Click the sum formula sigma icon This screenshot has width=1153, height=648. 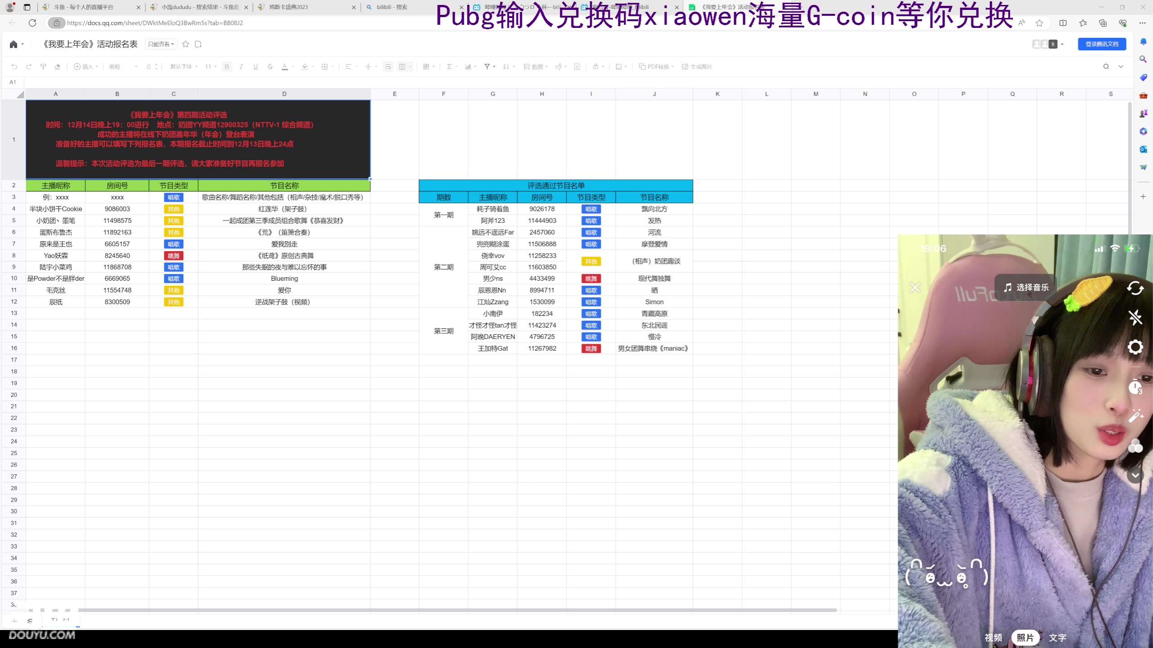[x=449, y=67]
